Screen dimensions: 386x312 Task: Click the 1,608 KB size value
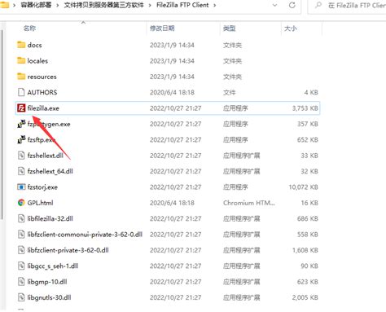click(305, 250)
